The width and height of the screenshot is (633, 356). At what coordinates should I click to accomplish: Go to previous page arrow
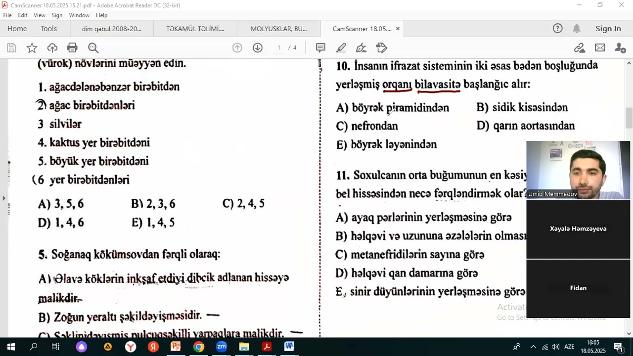coord(237,48)
